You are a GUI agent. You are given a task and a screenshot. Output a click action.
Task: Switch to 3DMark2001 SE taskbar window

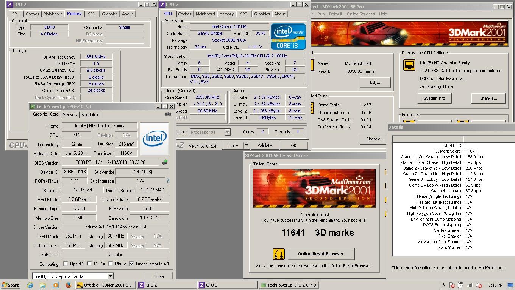[105, 285]
